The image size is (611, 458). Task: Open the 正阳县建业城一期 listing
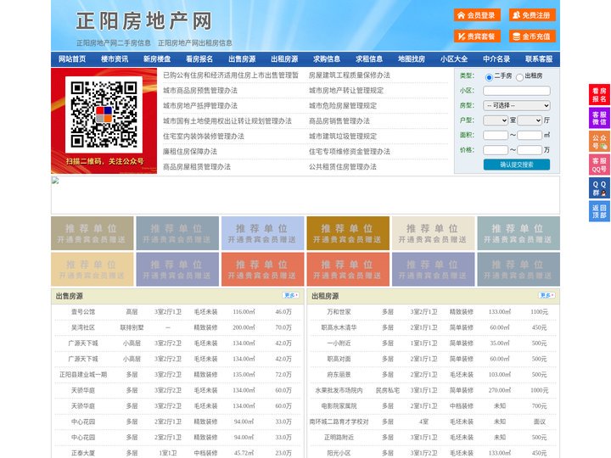pyautogui.click(x=83, y=375)
